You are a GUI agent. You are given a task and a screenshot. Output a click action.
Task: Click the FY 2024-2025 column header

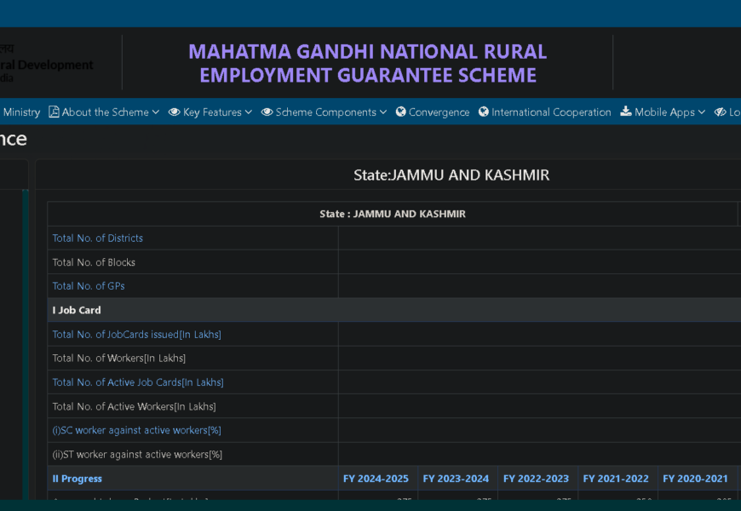pyautogui.click(x=376, y=479)
